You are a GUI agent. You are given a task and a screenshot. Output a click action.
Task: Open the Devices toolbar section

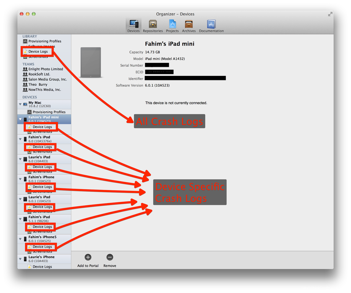pyautogui.click(x=133, y=26)
